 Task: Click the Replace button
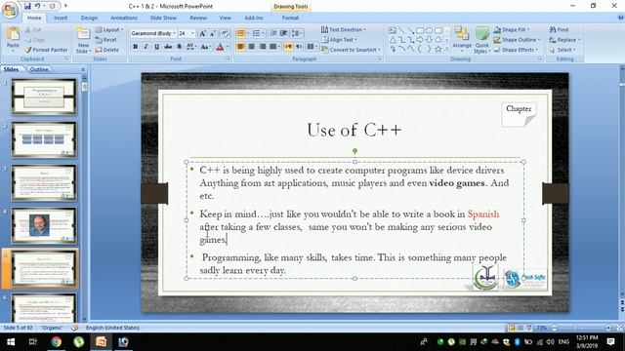pos(564,40)
